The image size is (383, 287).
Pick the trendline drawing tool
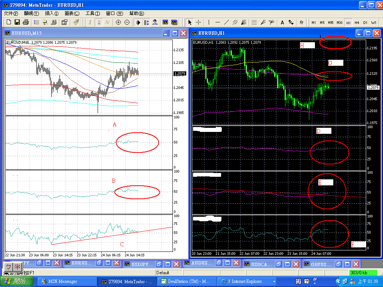226,22
